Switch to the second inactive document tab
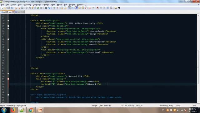Image resolution: width=200 pixels, height=113 pixels. pyautogui.click(x=19, y=12)
